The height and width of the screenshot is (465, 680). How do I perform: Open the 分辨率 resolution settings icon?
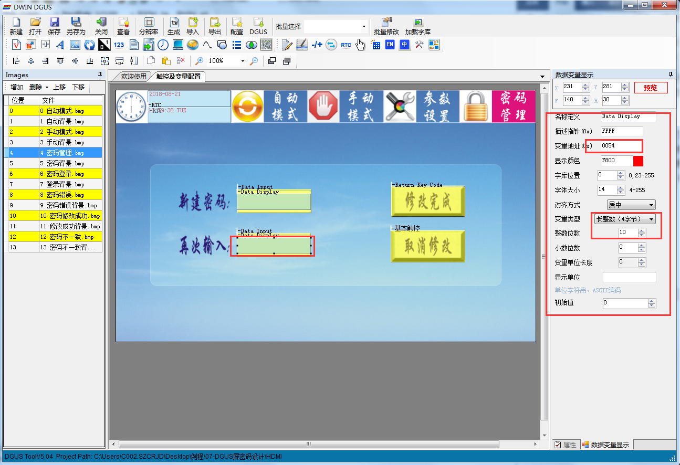[x=149, y=26]
